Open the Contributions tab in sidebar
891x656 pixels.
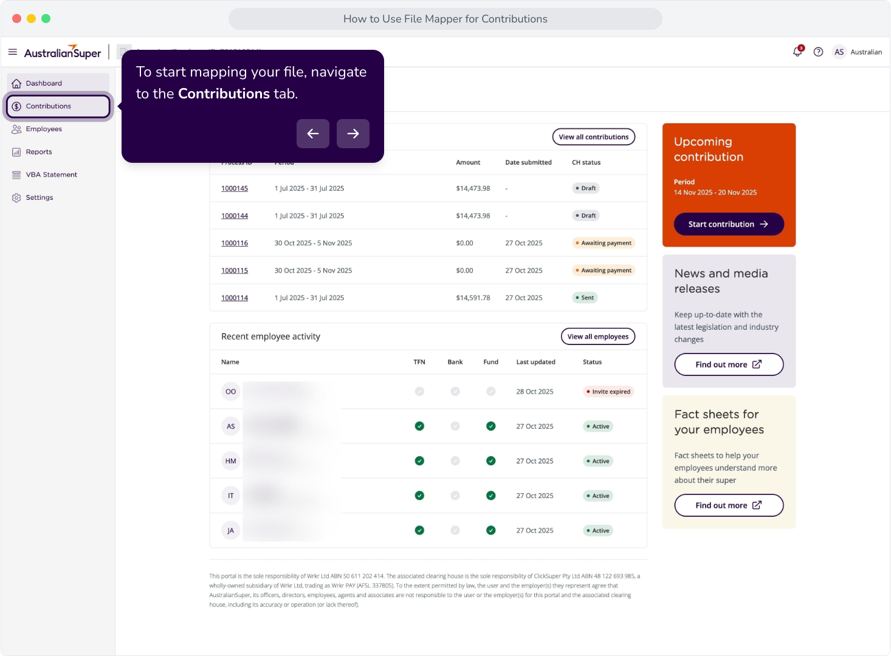pos(58,106)
